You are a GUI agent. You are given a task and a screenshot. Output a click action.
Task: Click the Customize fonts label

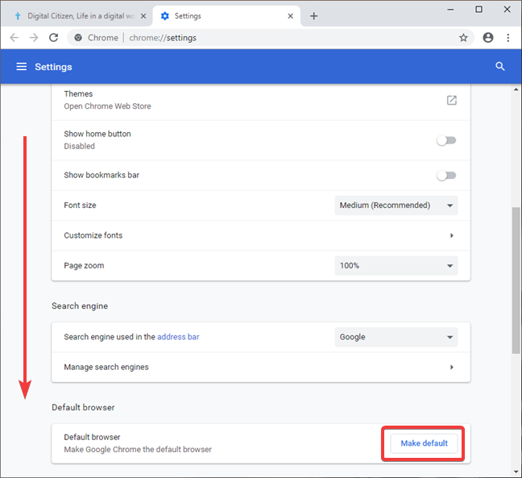click(93, 235)
